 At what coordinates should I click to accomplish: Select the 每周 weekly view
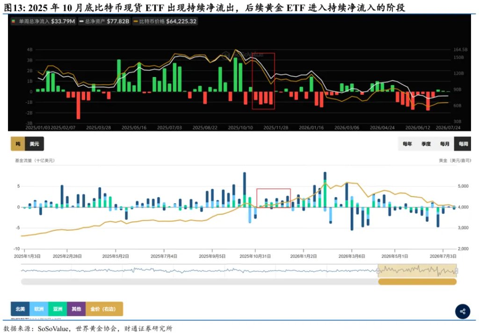pos(463,144)
